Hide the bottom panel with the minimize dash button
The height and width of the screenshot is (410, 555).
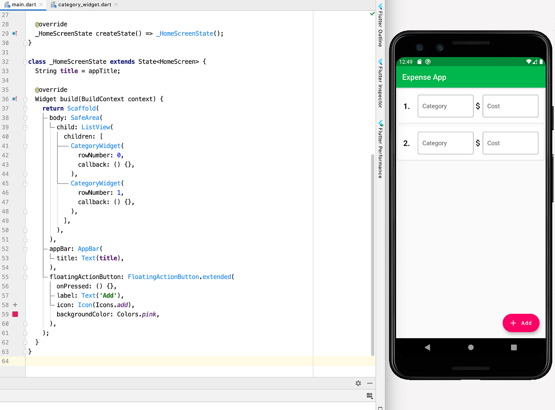[x=370, y=383]
